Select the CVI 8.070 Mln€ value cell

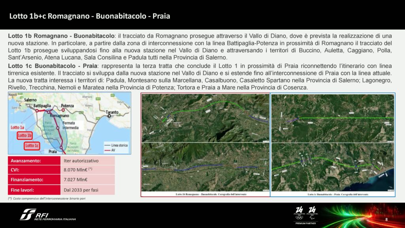(88, 170)
